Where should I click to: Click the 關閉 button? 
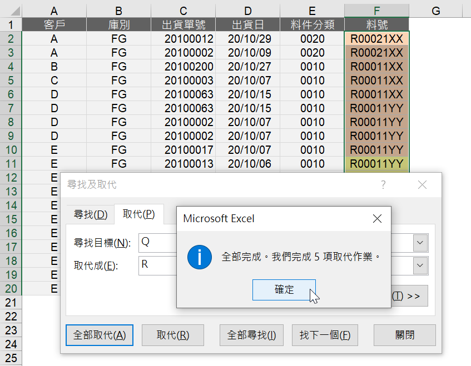(x=405, y=335)
